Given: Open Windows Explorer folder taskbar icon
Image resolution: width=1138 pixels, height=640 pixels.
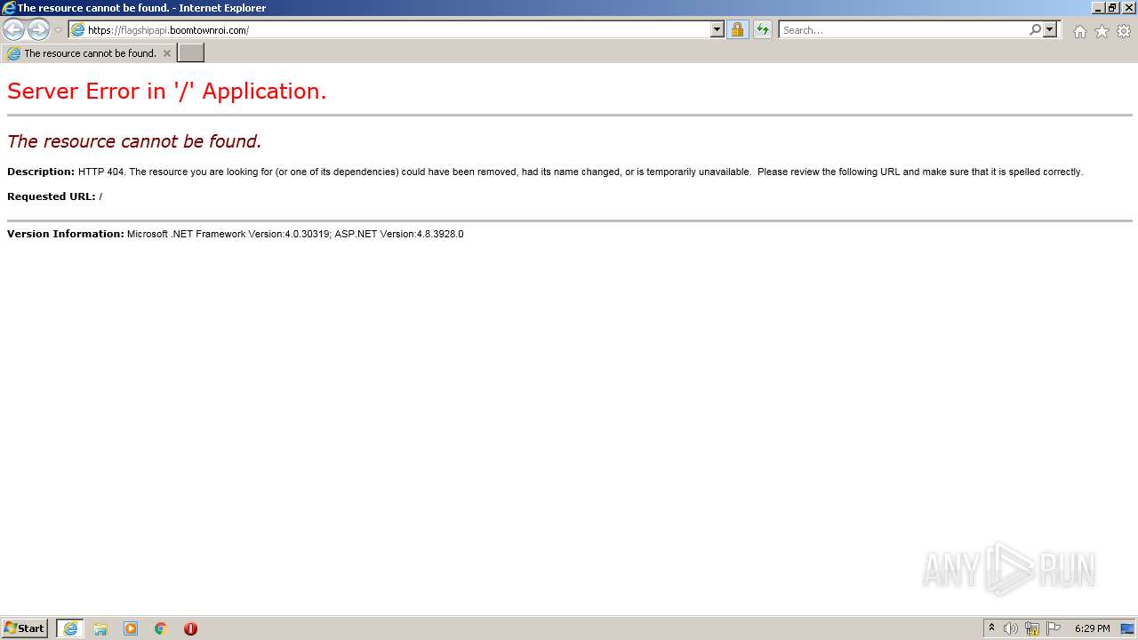Looking at the screenshot, I should (x=100, y=628).
